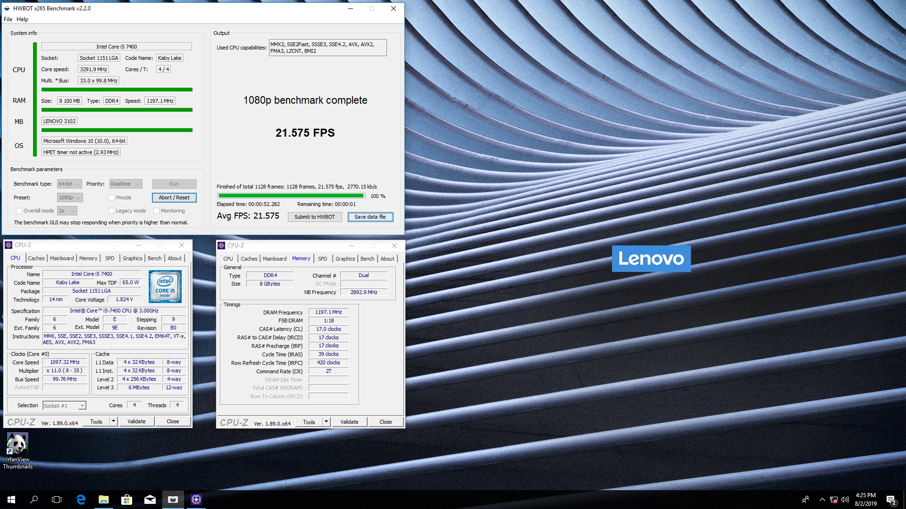Open Bench tab in right CPU-Z
906x509 pixels.
pyautogui.click(x=367, y=259)
